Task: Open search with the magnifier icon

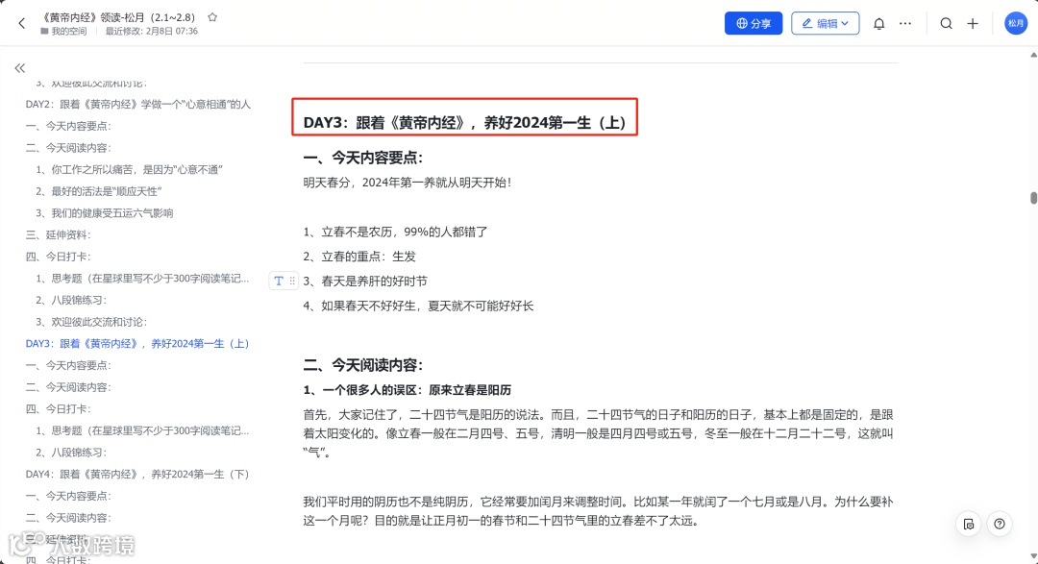Action: [946, 23]
